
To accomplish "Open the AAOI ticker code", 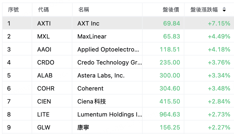I will [x=44, y=49].
